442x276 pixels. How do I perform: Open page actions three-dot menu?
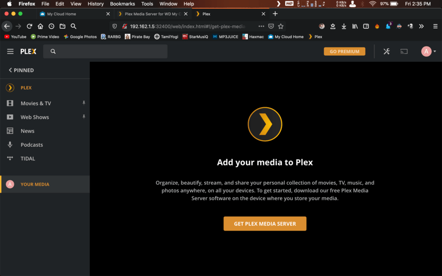[262, 26]
